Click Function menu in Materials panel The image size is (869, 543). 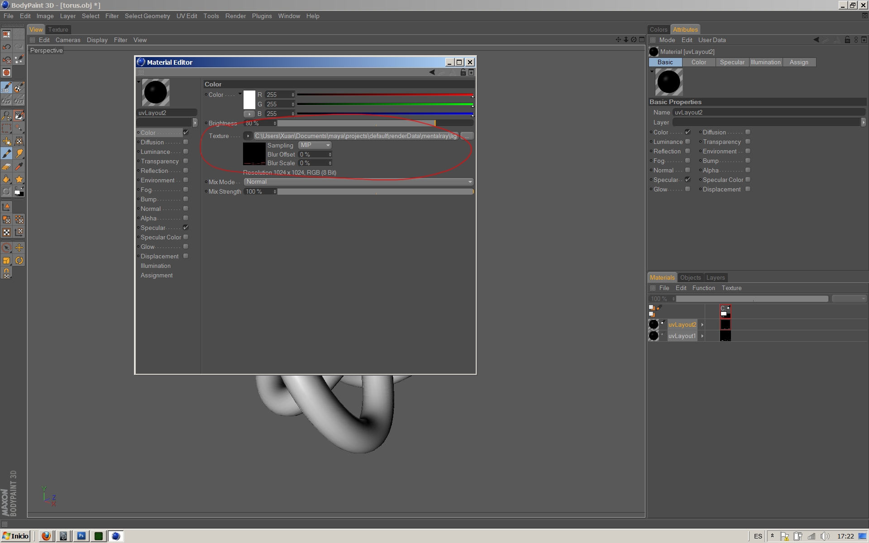(703, 288)
